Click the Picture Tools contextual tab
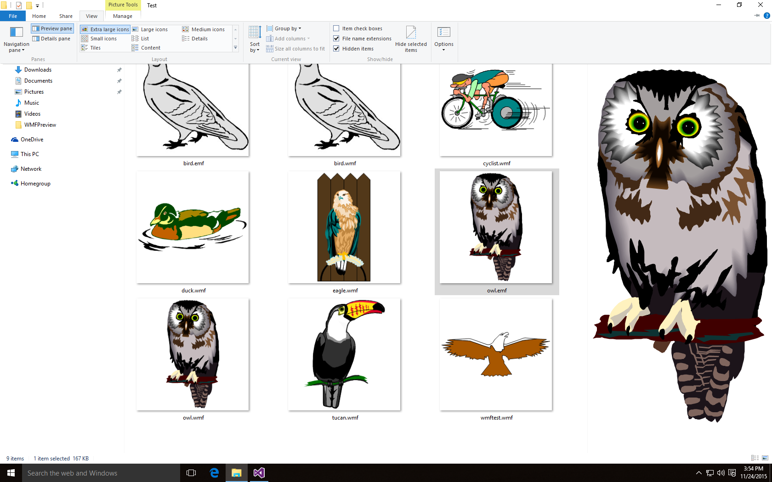This screenshot has height=482, width=772. (123, 5)
